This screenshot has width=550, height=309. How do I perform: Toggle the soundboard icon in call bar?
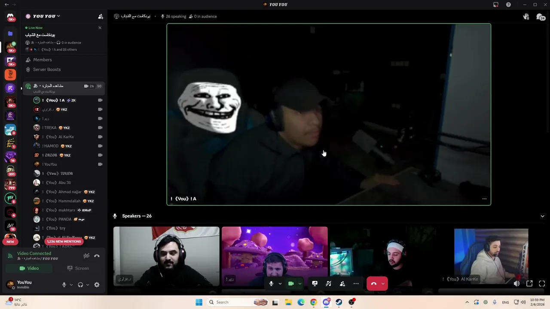click(328, 284)
